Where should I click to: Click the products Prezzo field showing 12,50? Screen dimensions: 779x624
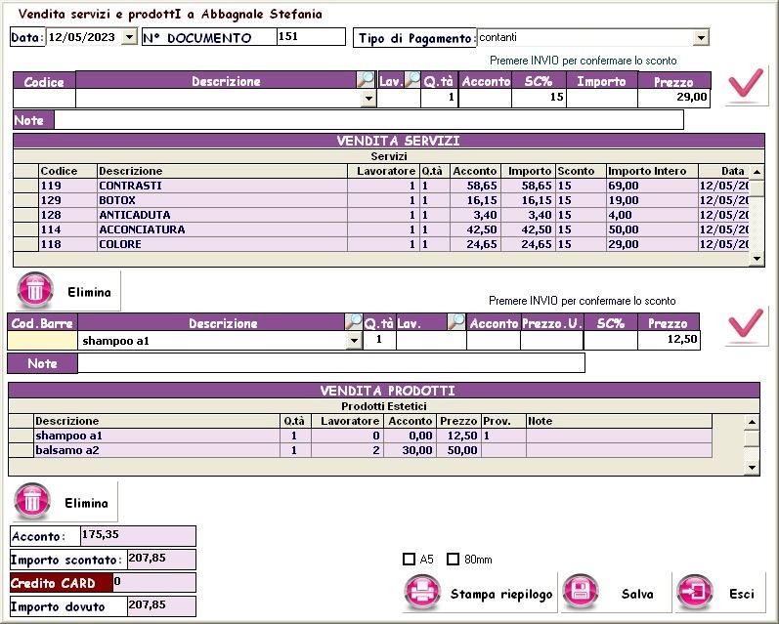point(669,341)
